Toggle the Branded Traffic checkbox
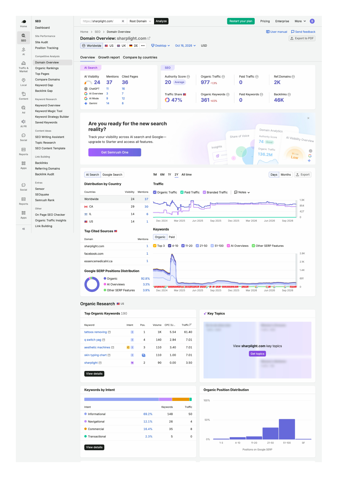This screenshot has height=478, width=338. 204,192
